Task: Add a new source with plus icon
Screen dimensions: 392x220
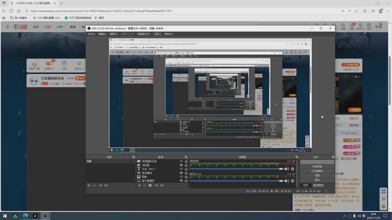Action: click(139, 185)
